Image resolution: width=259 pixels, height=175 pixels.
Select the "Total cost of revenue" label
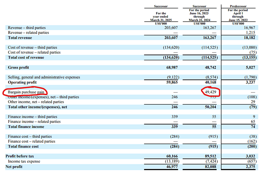point(26,57)
